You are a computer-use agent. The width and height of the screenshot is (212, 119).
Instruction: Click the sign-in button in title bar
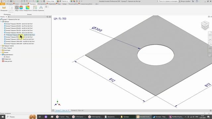[185, 1]
